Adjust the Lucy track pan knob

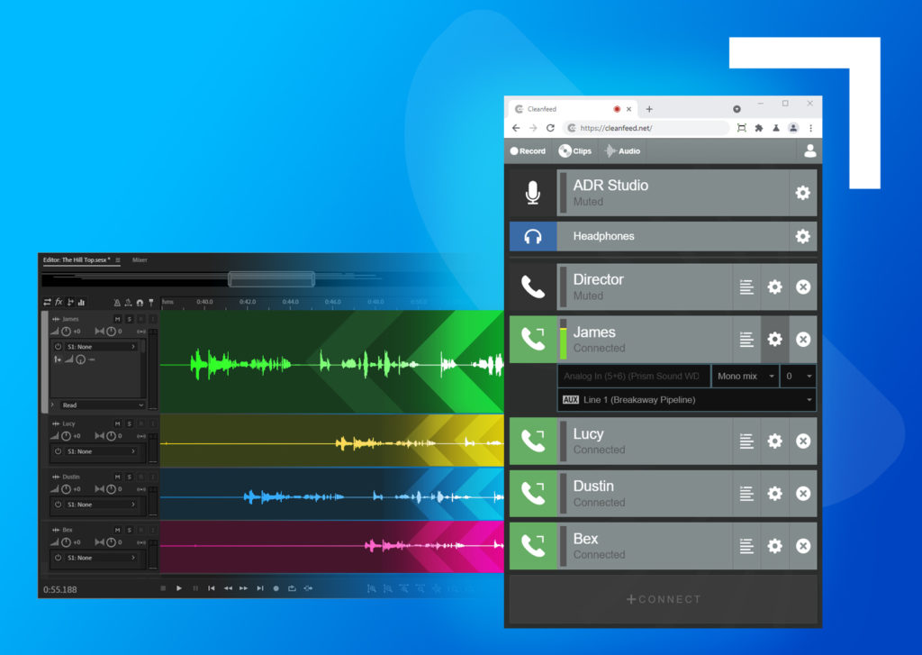[x=111, y=436]
